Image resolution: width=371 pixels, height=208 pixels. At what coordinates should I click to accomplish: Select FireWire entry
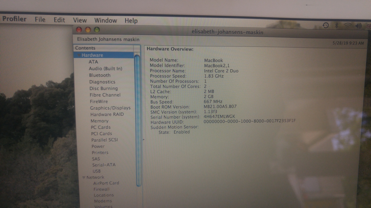click(x=99, y=101)
